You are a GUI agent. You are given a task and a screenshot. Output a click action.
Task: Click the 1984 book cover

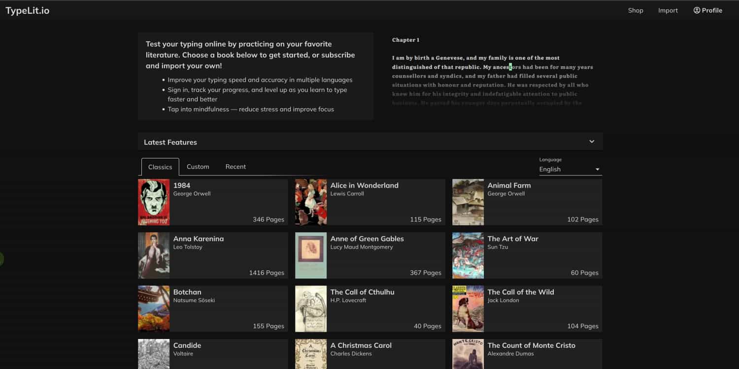coord(154,202)
